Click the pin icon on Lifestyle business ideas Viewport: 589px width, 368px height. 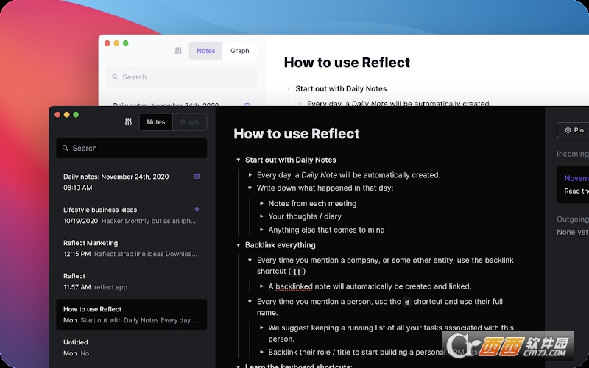pyautogui.click(x=197, y=209)
